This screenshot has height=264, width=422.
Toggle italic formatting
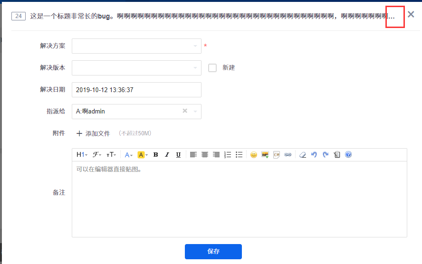[x=167, y=155]
